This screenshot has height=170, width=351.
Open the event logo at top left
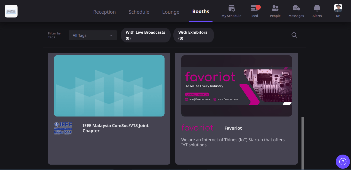pos(11,11)
